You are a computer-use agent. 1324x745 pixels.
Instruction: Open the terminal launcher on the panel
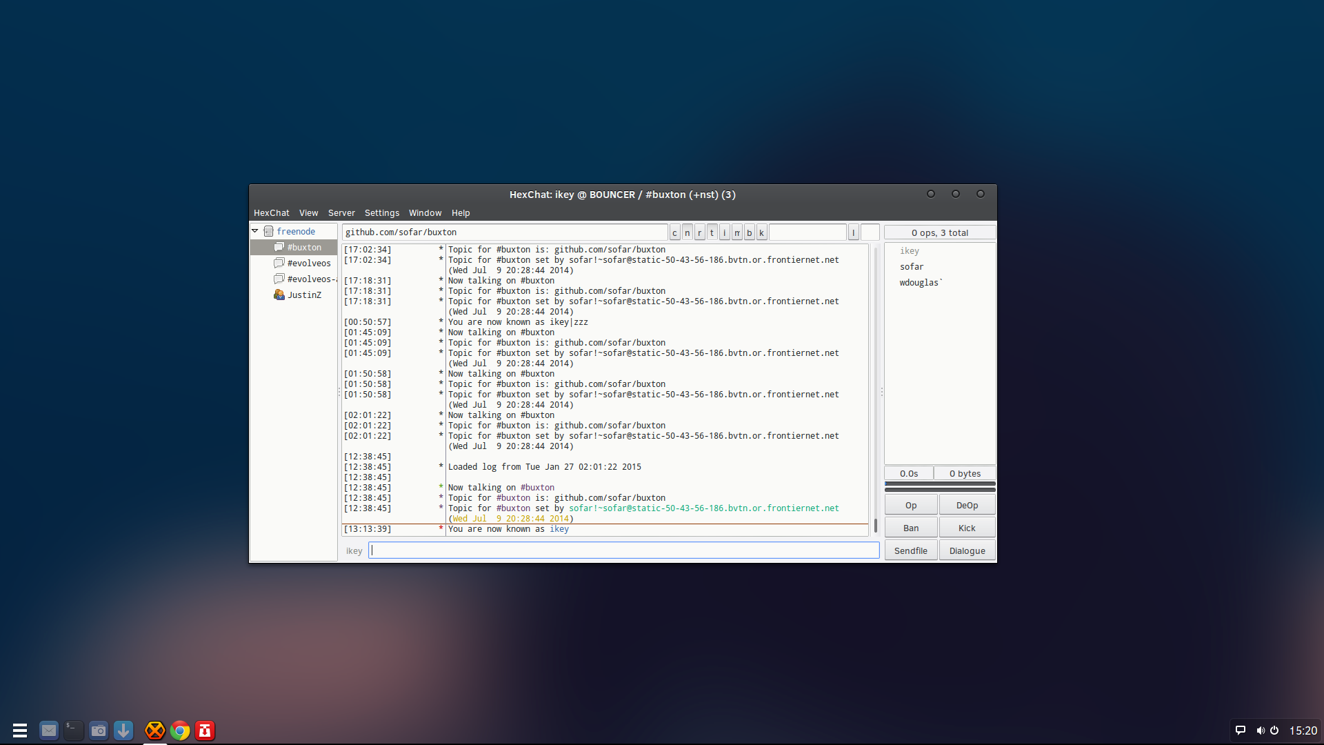(74, 730)
